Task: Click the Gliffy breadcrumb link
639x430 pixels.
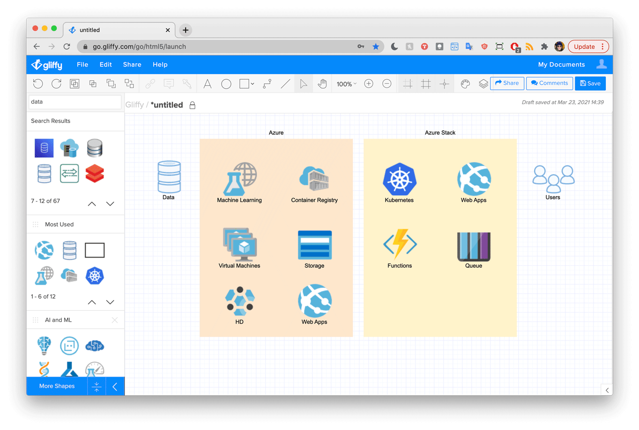Action: [134, 105]
